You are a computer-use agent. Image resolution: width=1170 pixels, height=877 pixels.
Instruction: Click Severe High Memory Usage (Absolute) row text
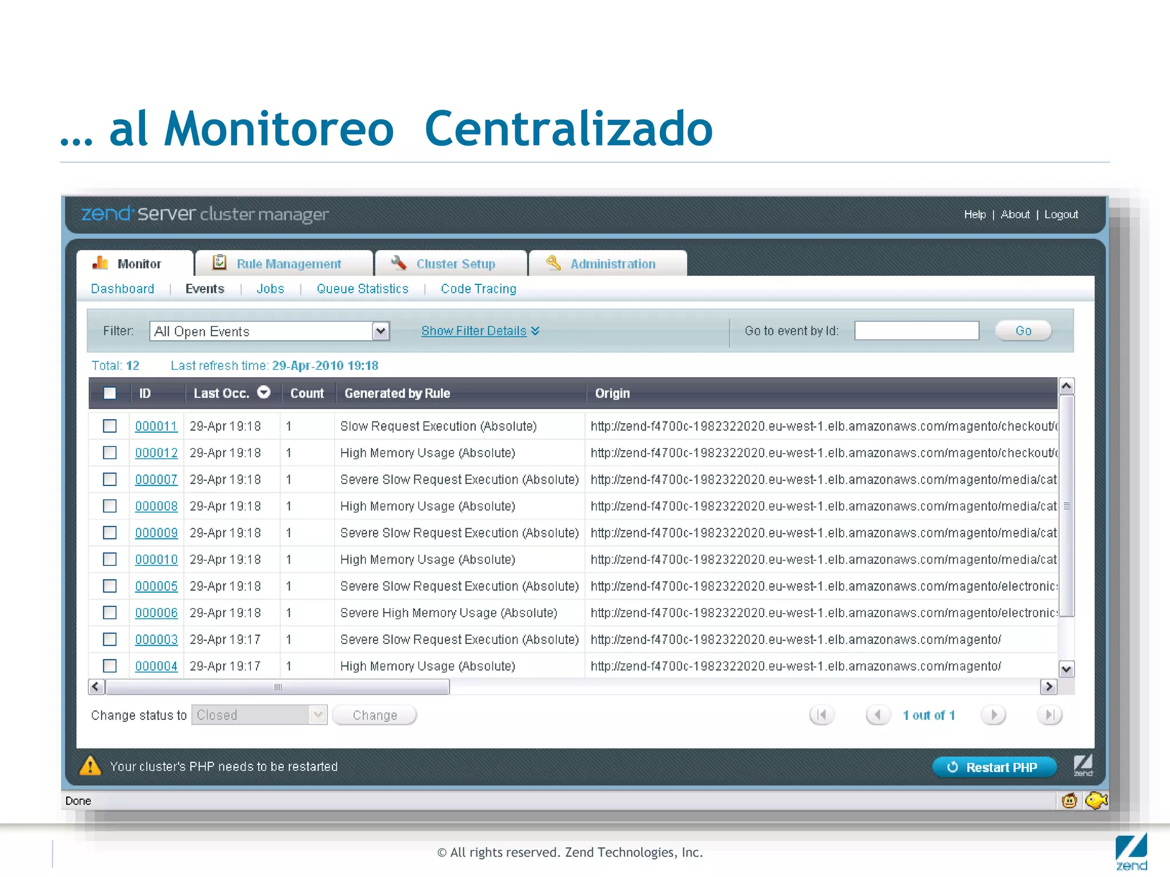(448, 613)
